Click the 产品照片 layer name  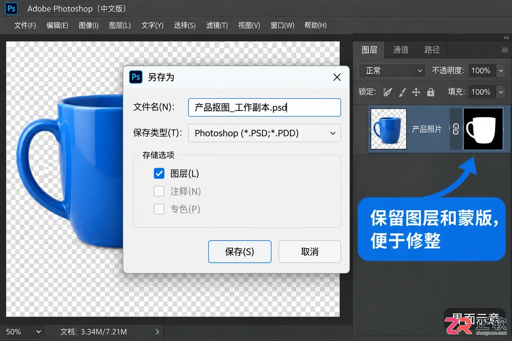coord(426,129)
